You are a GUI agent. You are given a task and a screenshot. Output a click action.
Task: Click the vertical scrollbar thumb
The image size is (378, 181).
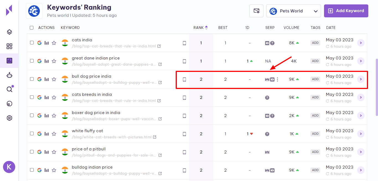(x=376, y=87)
